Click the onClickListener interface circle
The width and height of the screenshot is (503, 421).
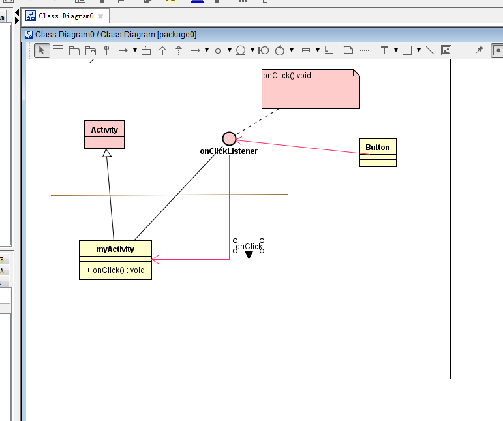(229, 138)
